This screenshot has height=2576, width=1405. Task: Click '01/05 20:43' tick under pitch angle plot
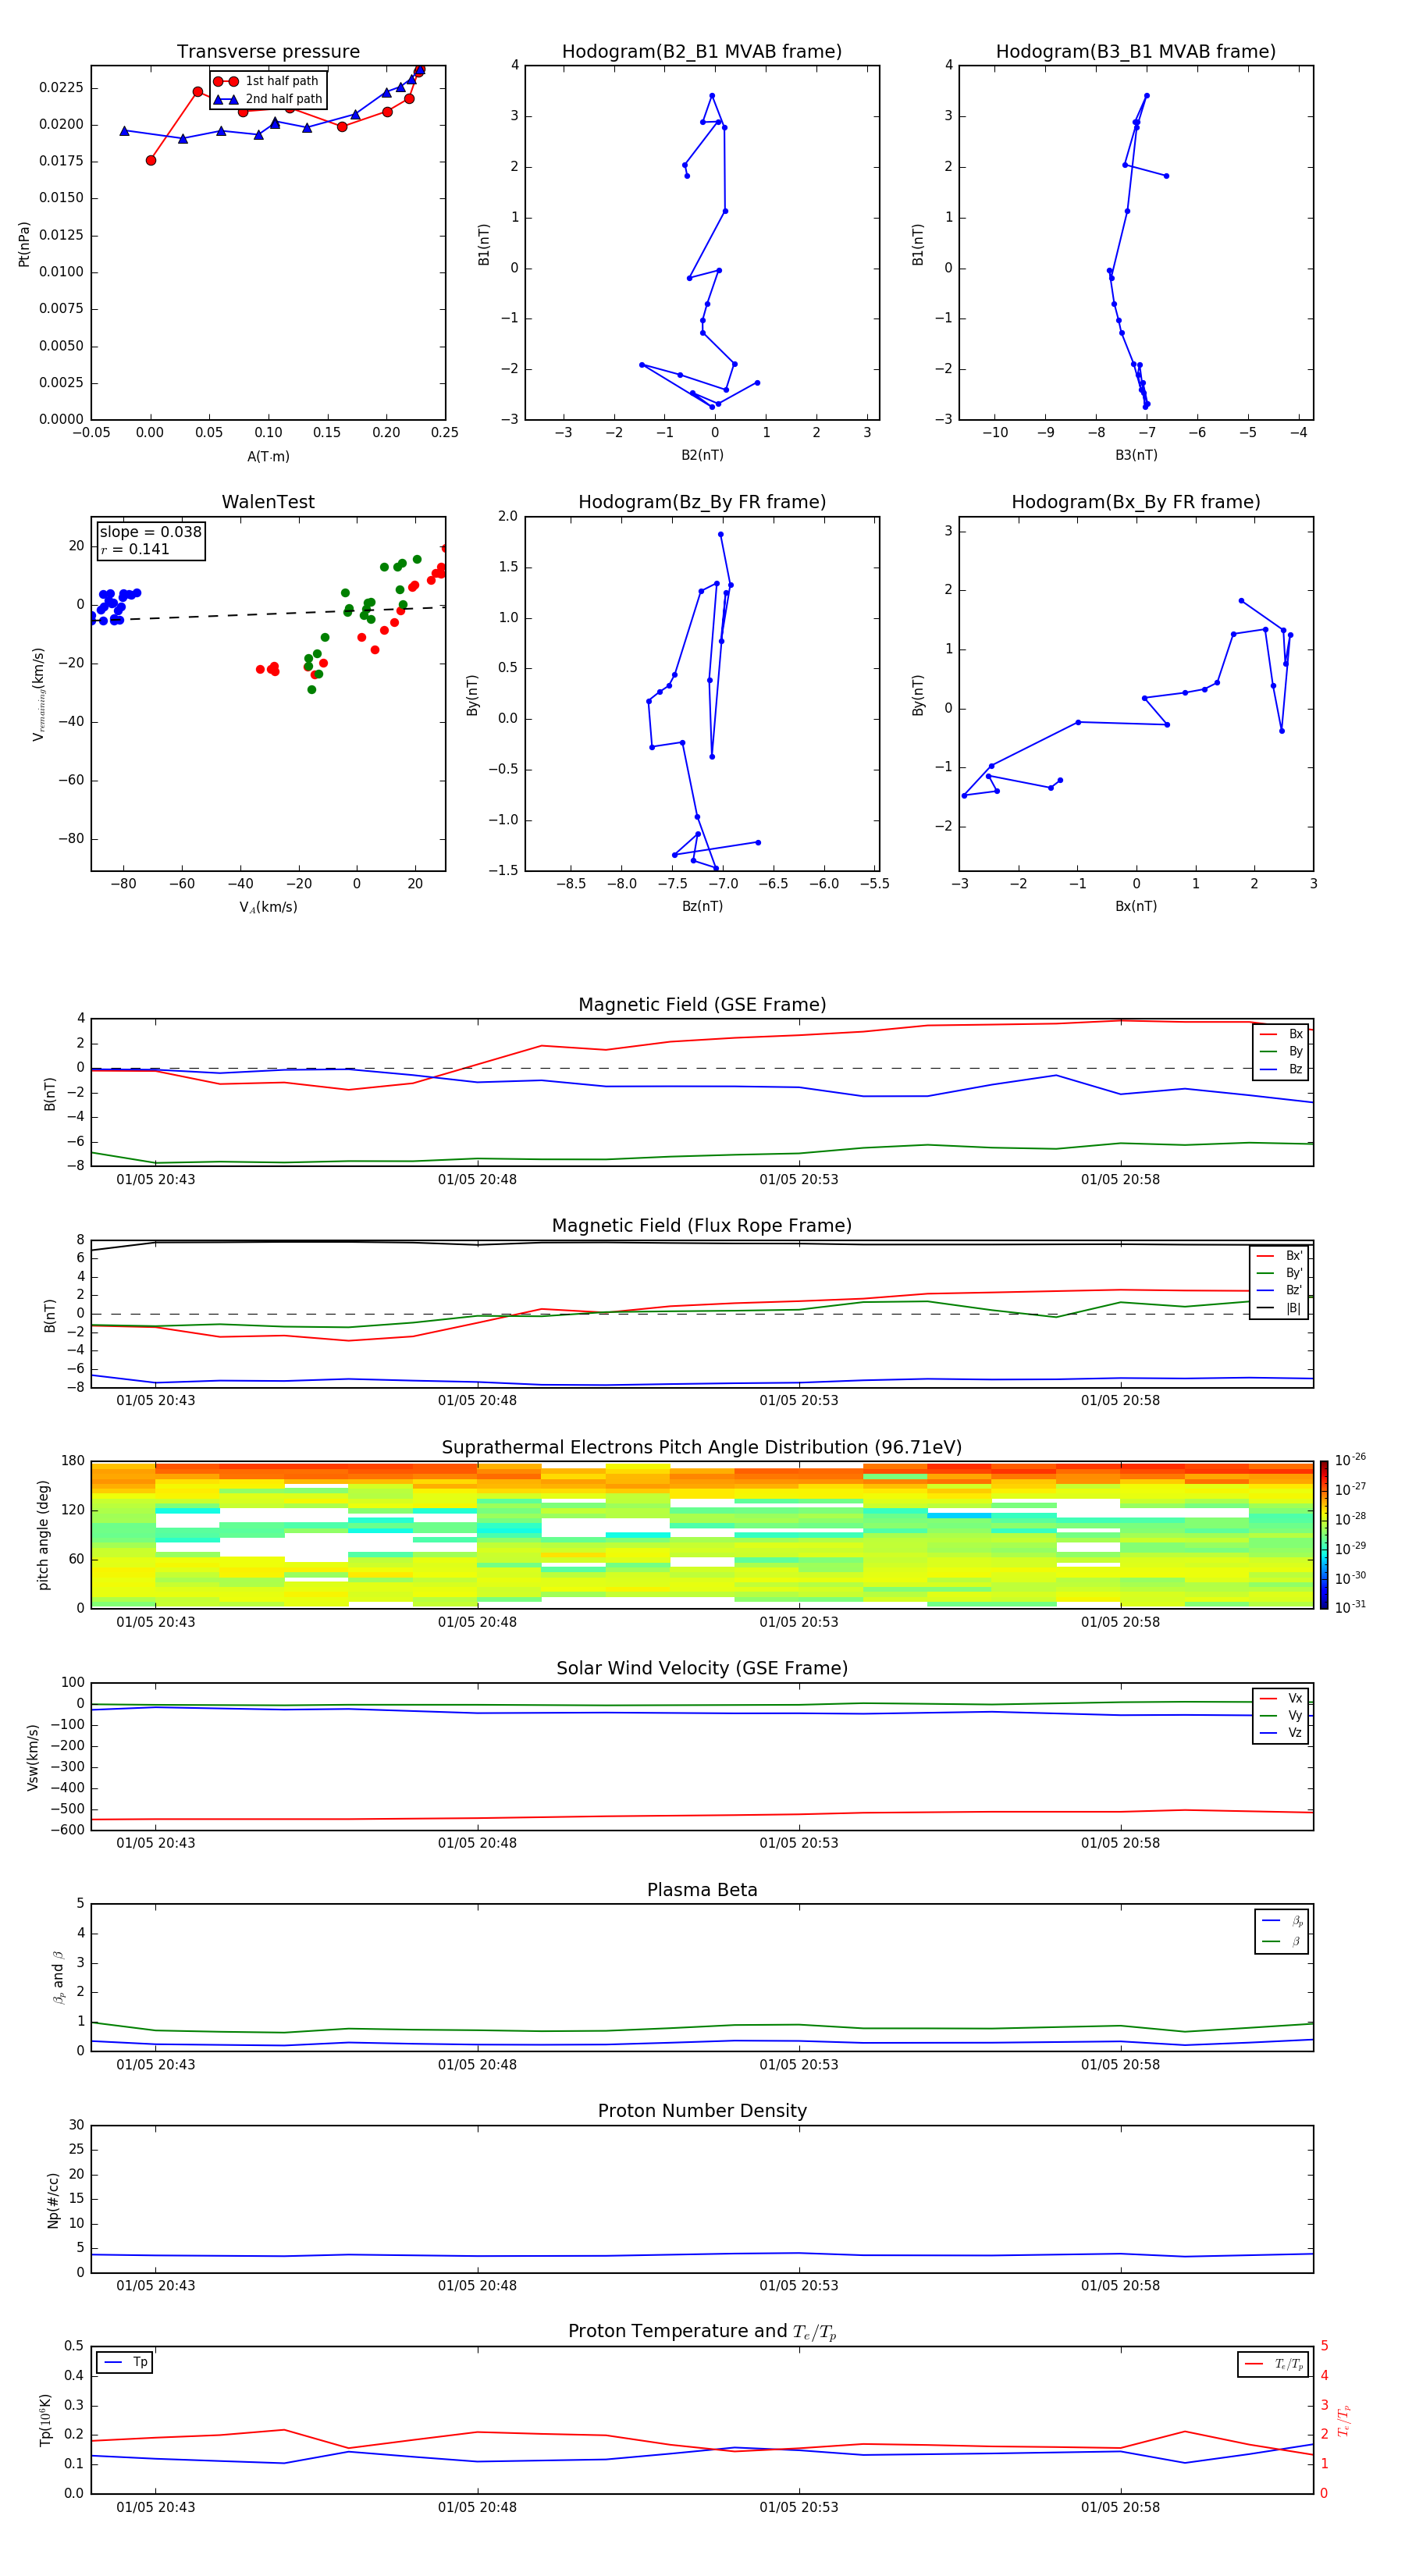(156, 1622)
